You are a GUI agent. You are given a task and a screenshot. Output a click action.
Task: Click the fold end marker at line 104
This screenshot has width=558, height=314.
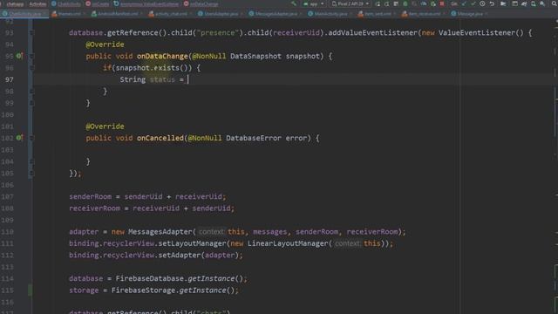point(31,161)
